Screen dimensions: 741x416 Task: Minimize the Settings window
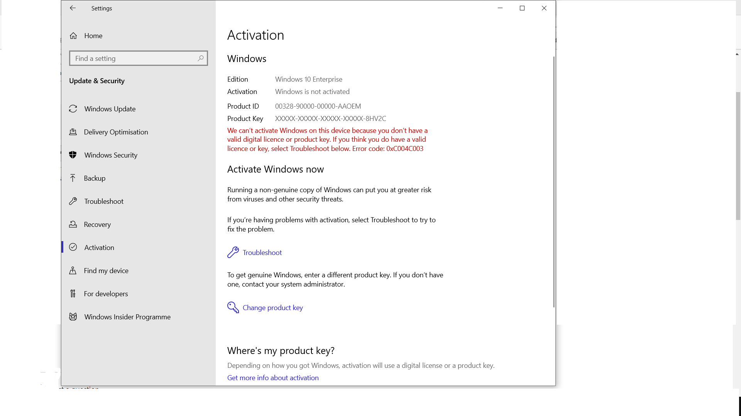pos(500,8)
